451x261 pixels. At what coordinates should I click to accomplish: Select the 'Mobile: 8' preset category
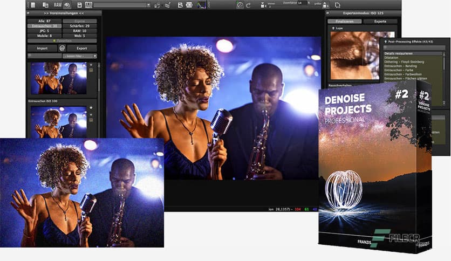click(x=45, y=36)
